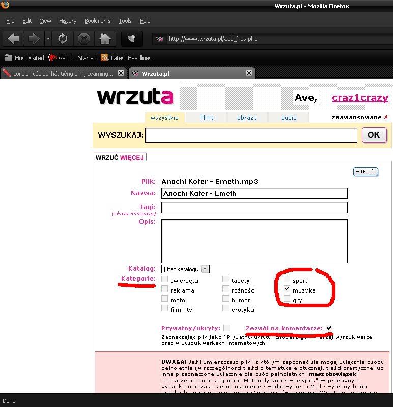Open the Most Visited bookmarks folder
Screen dimensions: 393x407
click(24, 58)
